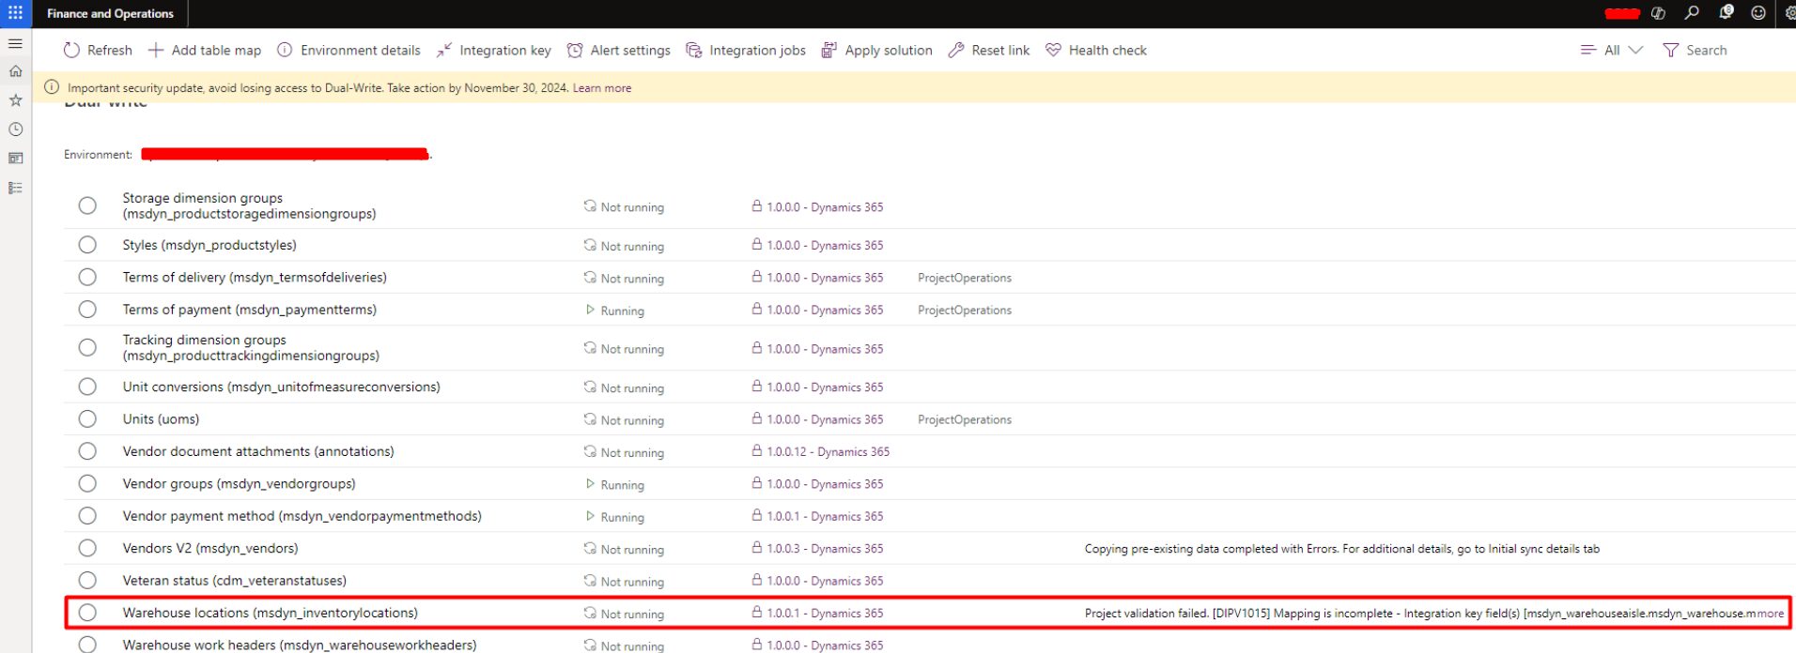Image resolution: width=1796 pixels, height=653 pixels.
Task: Open Environment details
Action: pyautogui.click(x=348, y=50)
